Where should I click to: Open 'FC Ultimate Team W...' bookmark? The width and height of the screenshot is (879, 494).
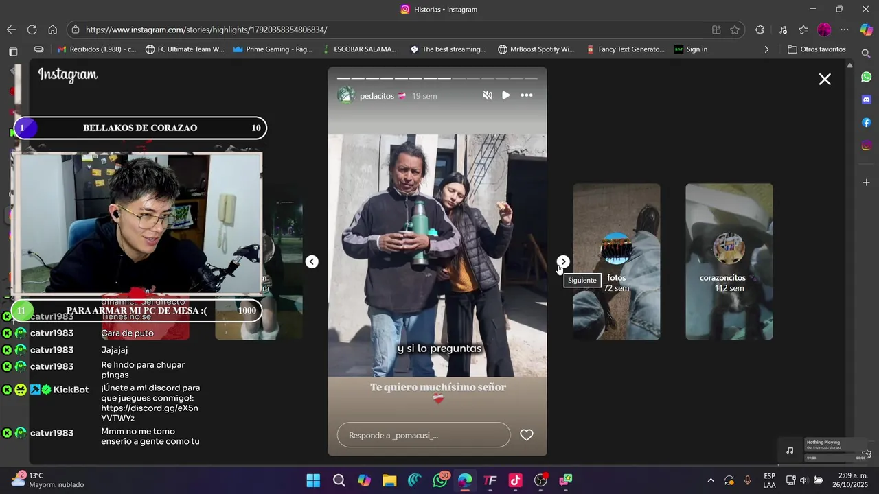[x=185, y=49]
